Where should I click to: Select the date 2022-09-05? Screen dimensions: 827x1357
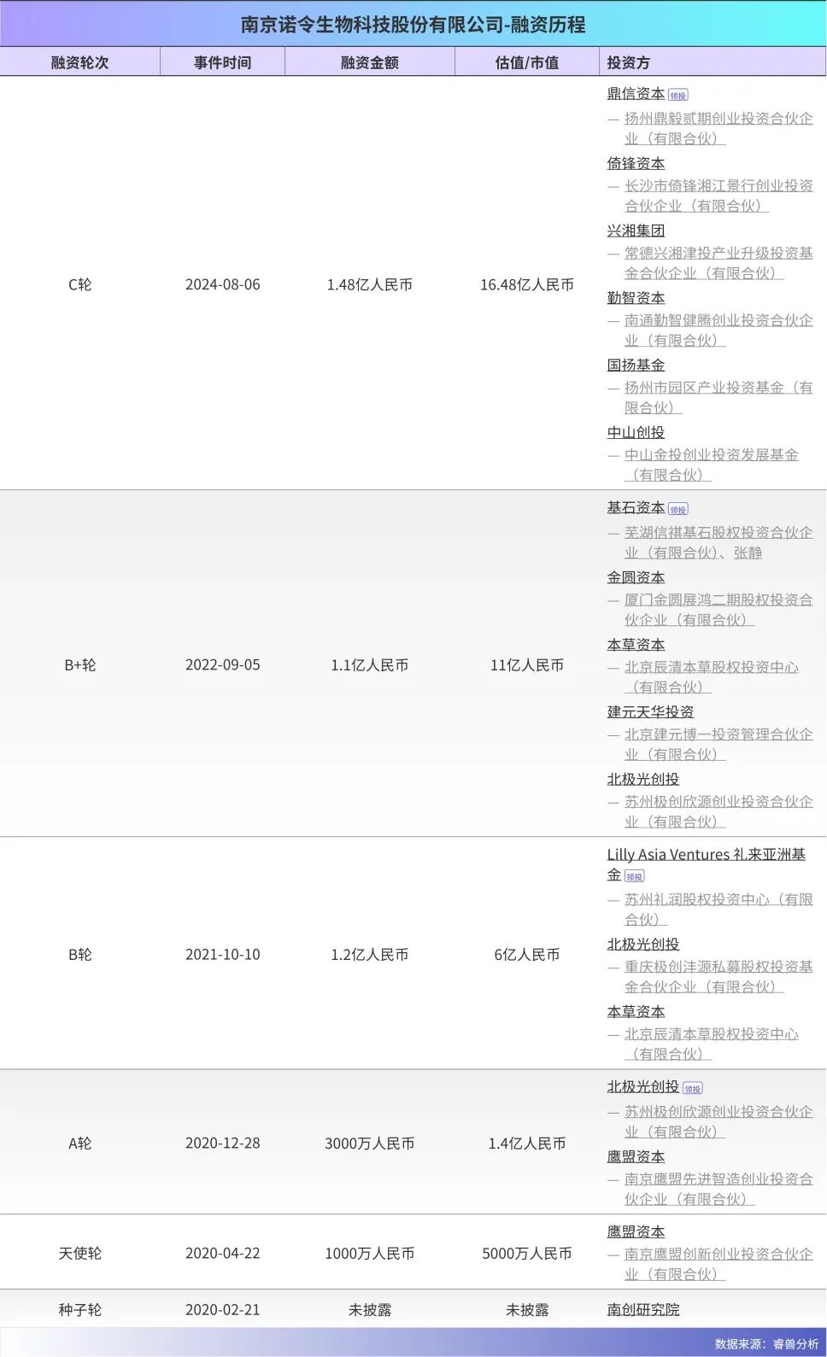tap(222, 664)
